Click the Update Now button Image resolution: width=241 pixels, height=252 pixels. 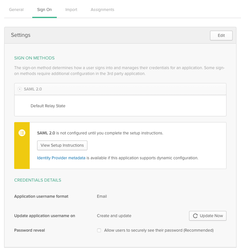(208, 216)
